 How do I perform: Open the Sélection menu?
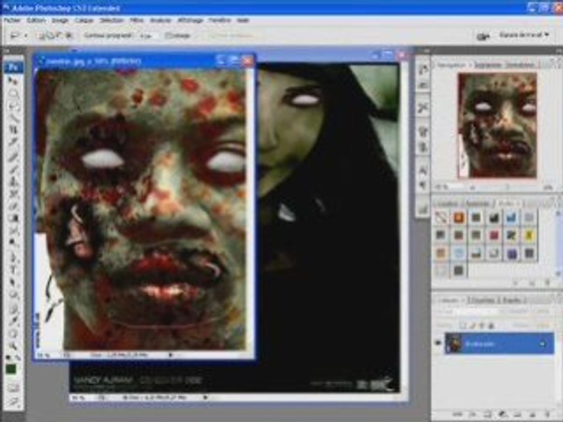(x=111, y=20)
